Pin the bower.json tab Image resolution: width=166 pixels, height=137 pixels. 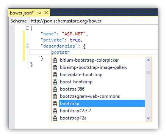pos(39,13)
